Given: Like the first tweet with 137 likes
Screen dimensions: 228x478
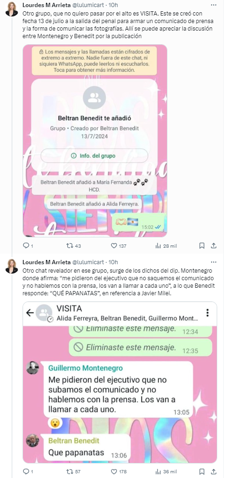Looking at the screenshot, I should tap(118, 246).
